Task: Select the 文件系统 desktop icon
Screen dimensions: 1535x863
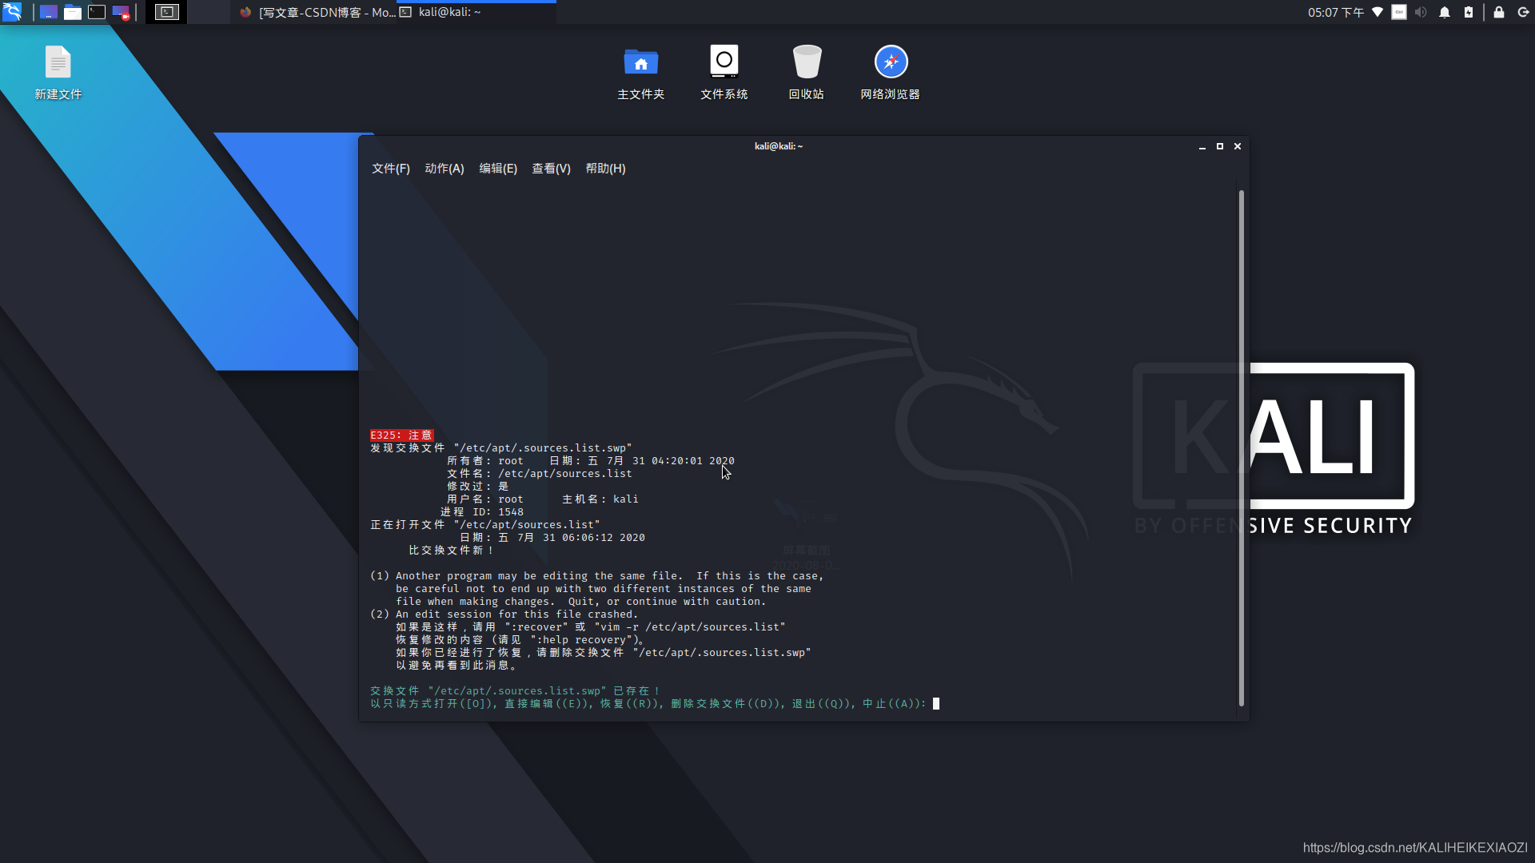Action: [724, 73]
